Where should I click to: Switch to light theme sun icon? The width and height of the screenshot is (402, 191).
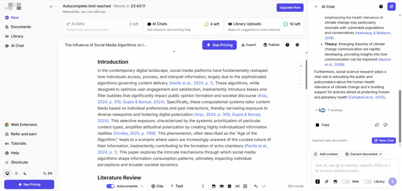point(16,173)
